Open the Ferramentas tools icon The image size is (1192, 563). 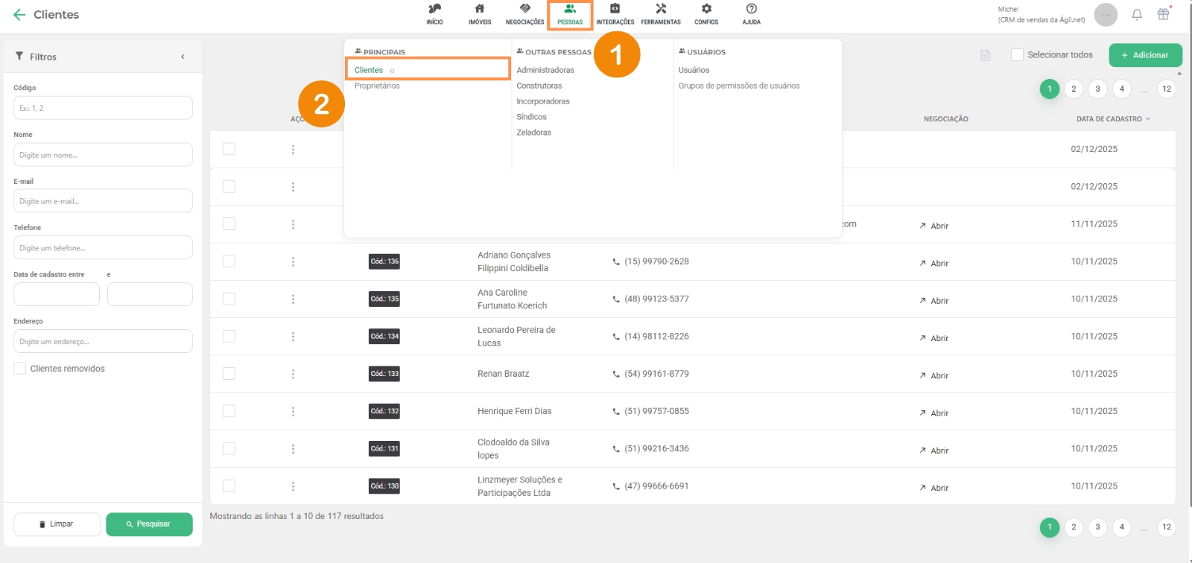coord(661,10)
